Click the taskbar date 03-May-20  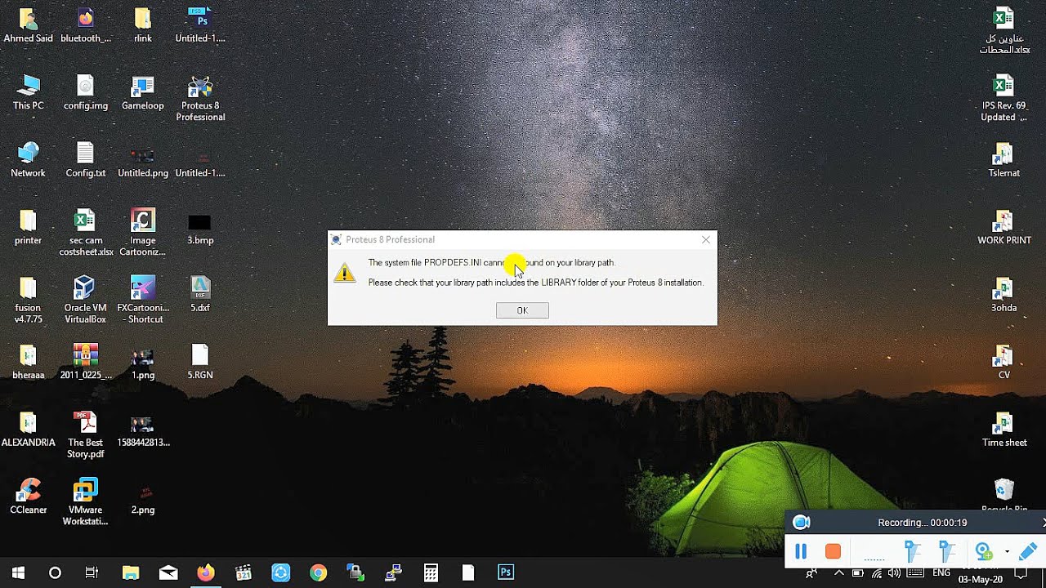[x=981, y=579]
